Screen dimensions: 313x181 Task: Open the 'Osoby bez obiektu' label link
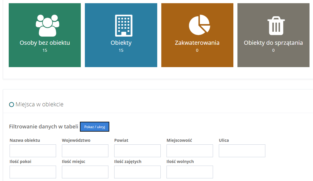45,43
